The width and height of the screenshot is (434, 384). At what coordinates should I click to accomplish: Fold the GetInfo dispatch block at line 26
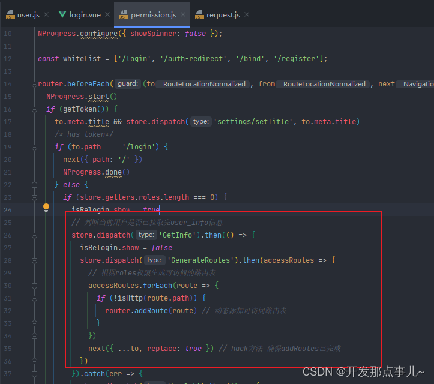pos(35,235)
